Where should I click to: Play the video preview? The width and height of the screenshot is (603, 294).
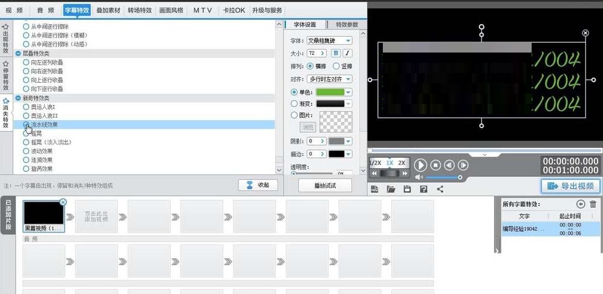pos(420,165)
